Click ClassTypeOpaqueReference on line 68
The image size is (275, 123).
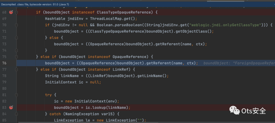click(x=124, y=12)
